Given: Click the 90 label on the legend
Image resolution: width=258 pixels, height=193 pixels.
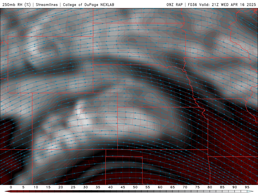Looking at the screenshot, I should pyautogui.click(x=234, y=187).
